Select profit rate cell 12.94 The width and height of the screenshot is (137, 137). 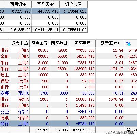coord(110,50)
